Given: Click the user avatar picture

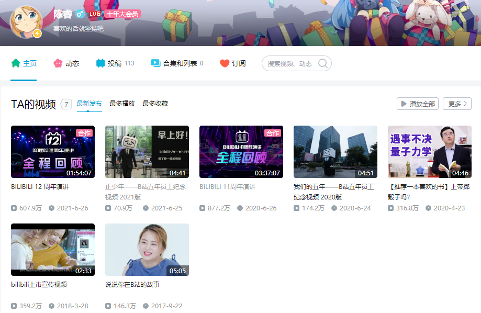Looking at the screenshot, I should [26, 22].
